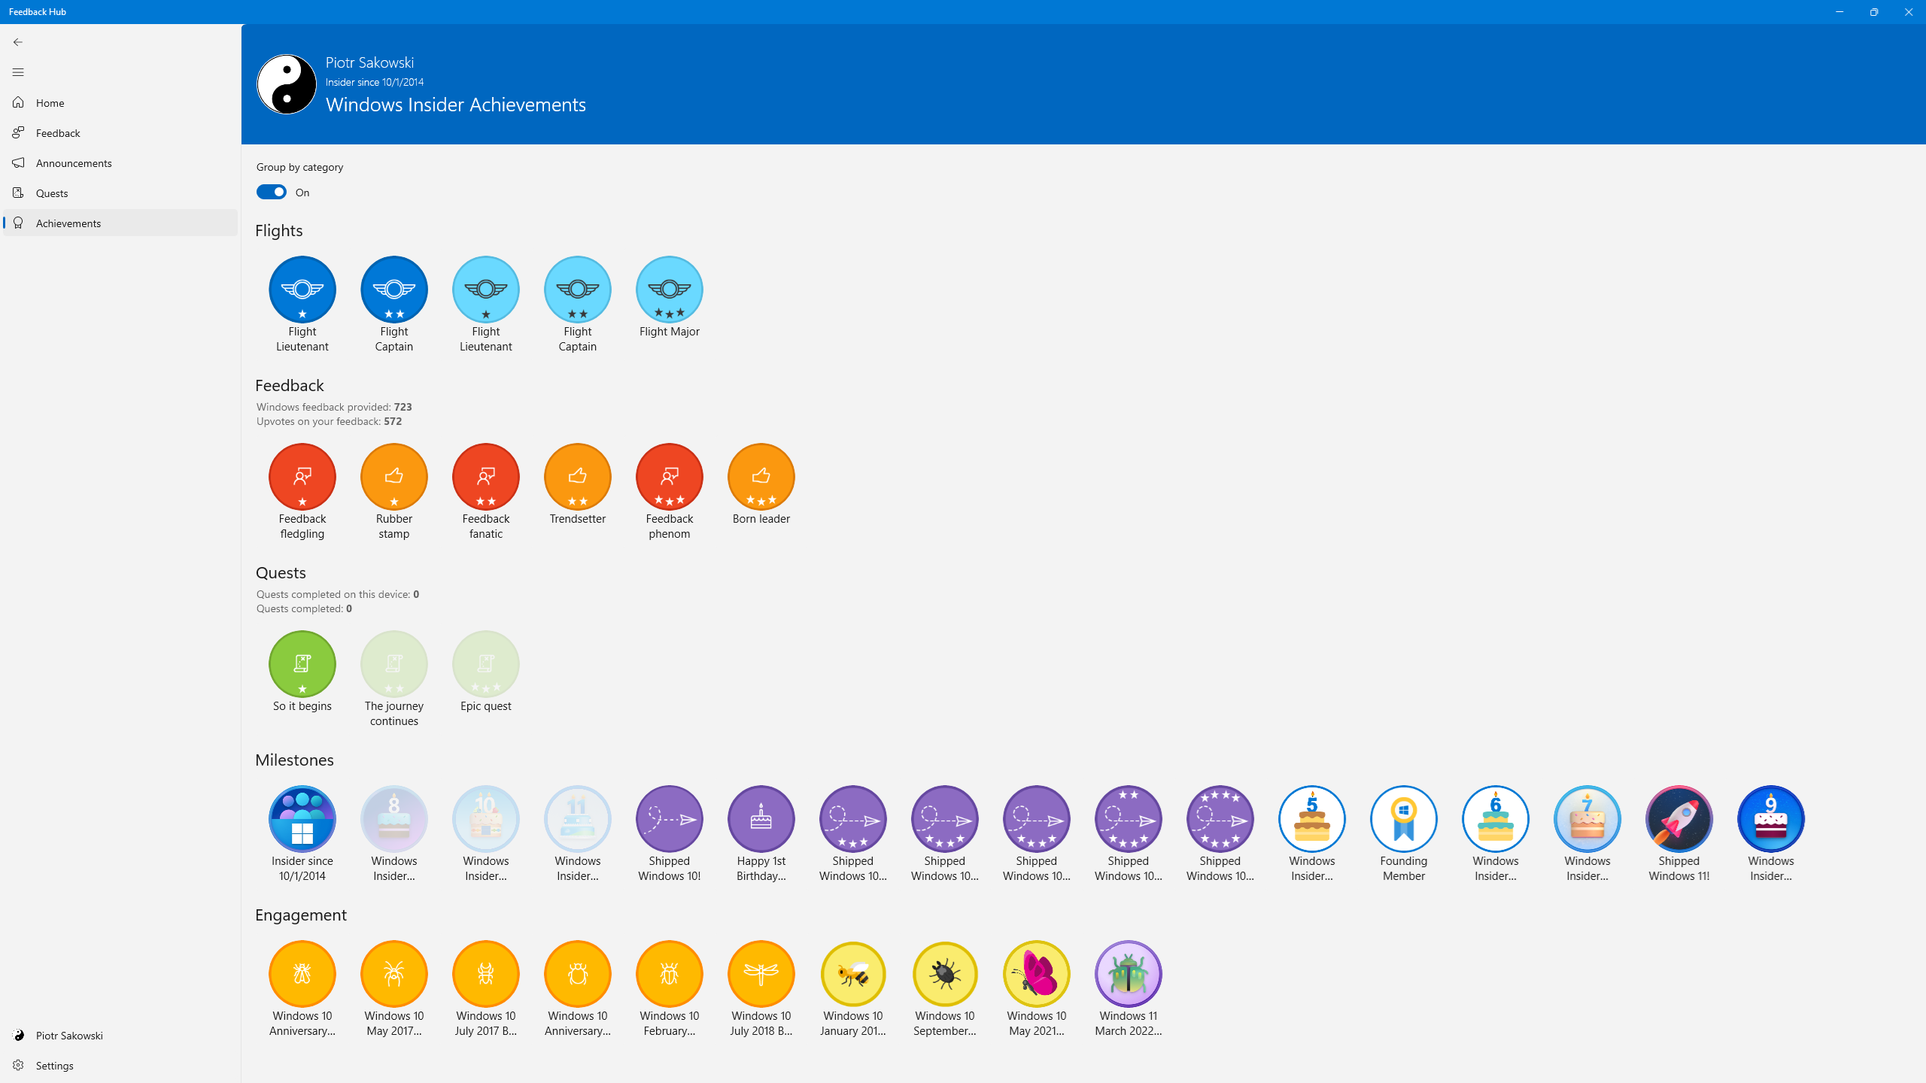Select the Flight Major badge

point(669,290)
